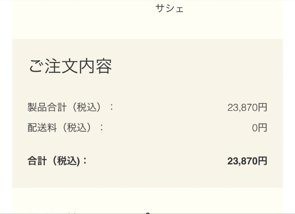Viewport: 295px width, 214px height.
Task: Select the 0円 shipping fee value
Action: pos(259,128)
